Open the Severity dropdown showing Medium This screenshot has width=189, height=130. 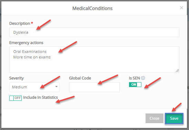[34, 87]
